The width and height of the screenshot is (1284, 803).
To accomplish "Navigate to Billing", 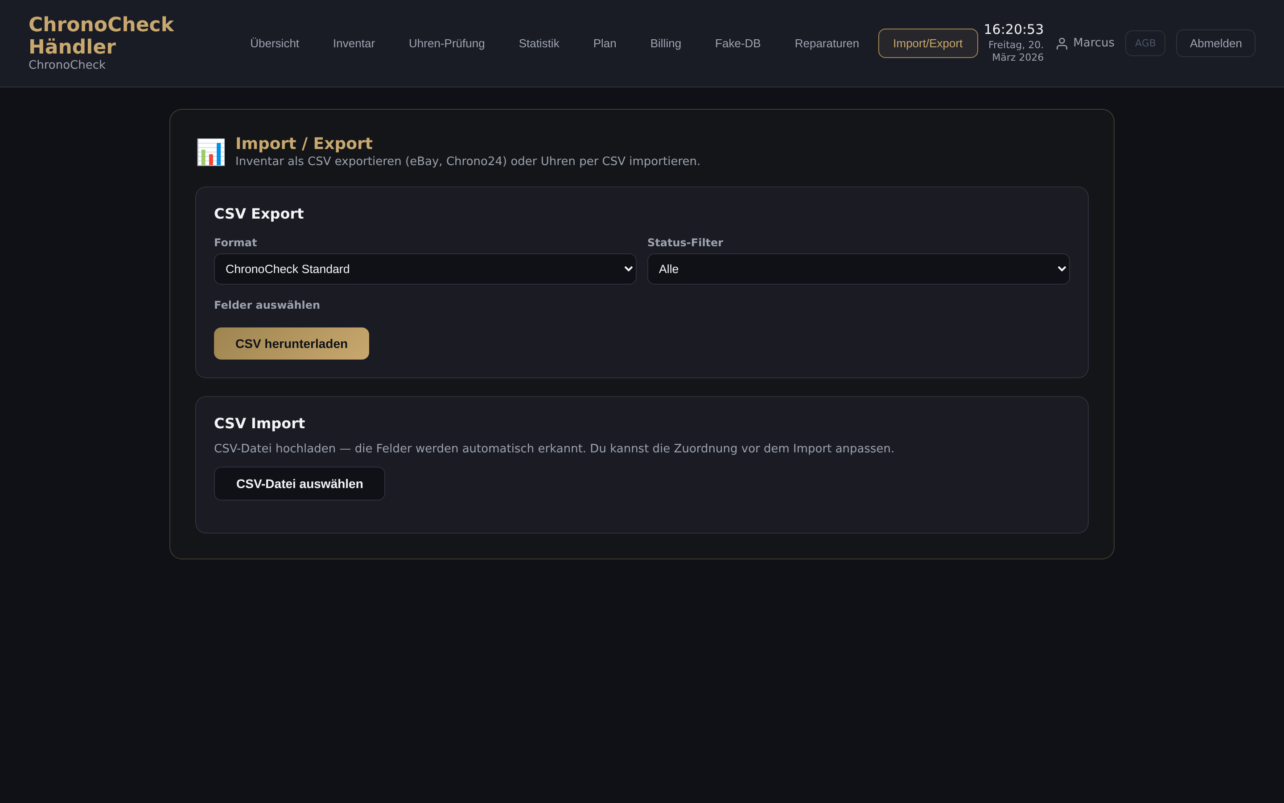I will click(665, 43).
